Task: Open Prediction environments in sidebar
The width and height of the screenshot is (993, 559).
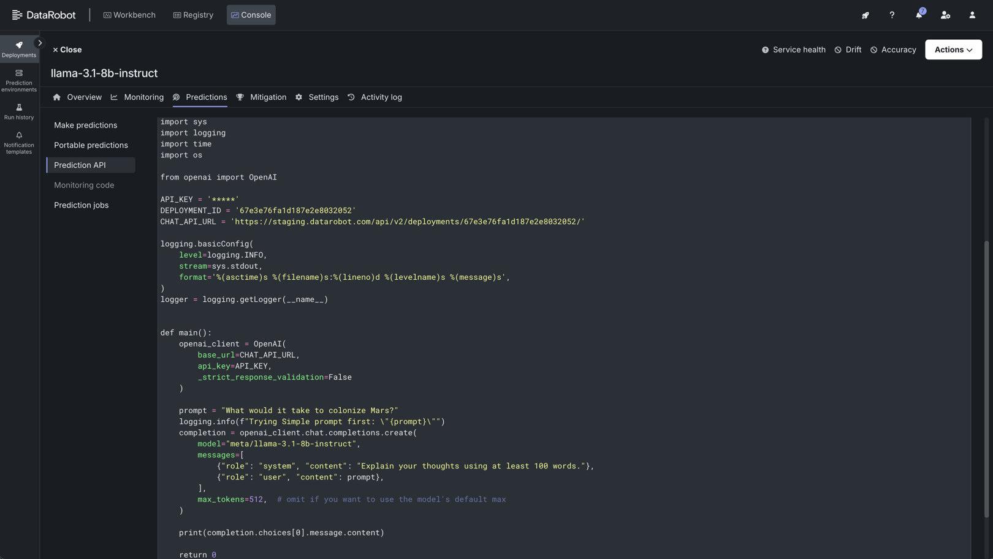Action: pyautogui.click(x=19, y=80)
